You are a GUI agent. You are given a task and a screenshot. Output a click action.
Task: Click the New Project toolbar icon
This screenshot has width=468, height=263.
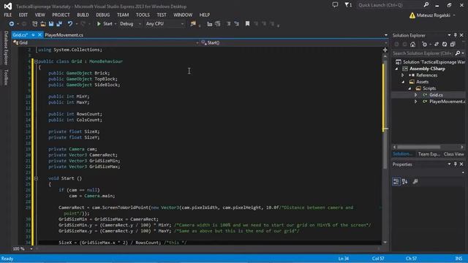pos(34,24)
